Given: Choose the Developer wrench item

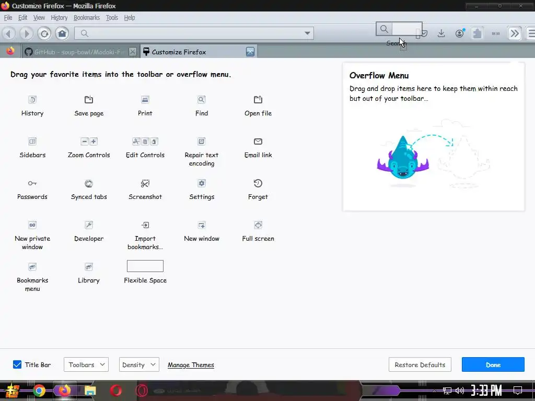Looking at the screenshot, I should pos(89,231).
